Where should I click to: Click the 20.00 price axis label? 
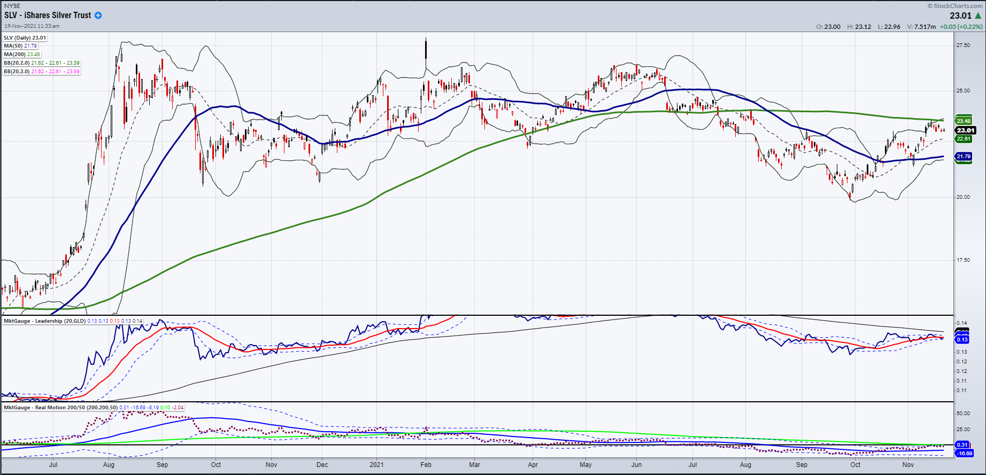(963, 197)
